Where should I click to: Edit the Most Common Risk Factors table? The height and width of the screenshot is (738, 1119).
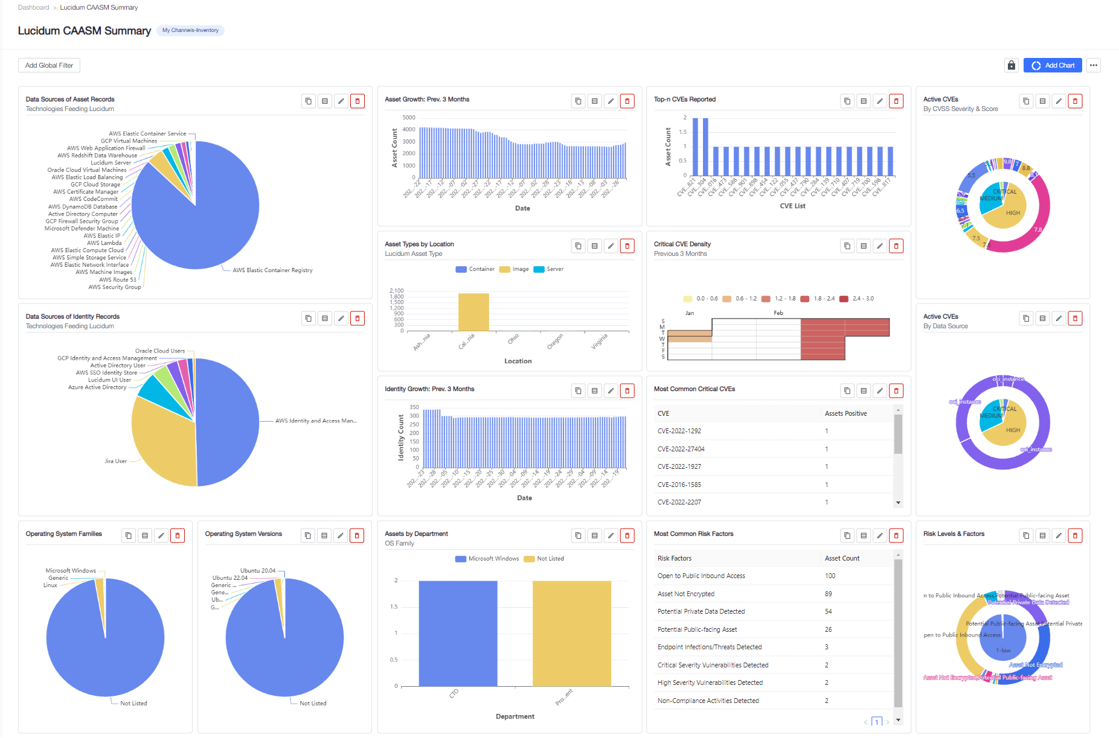coord(880,536)
